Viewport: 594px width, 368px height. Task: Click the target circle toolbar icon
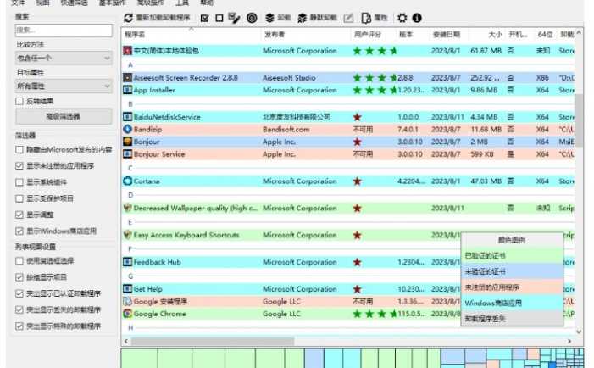click(252, 17)
